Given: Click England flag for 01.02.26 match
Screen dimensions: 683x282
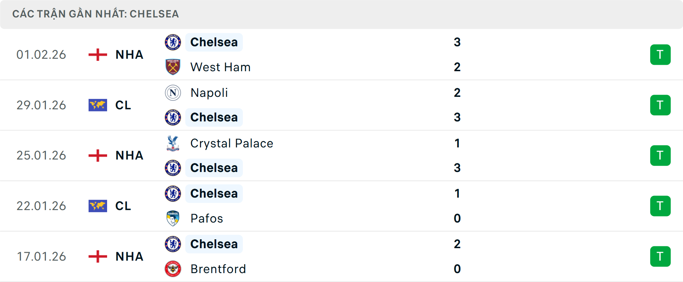Looking at the screenshot, I should (x=98, y=55).
